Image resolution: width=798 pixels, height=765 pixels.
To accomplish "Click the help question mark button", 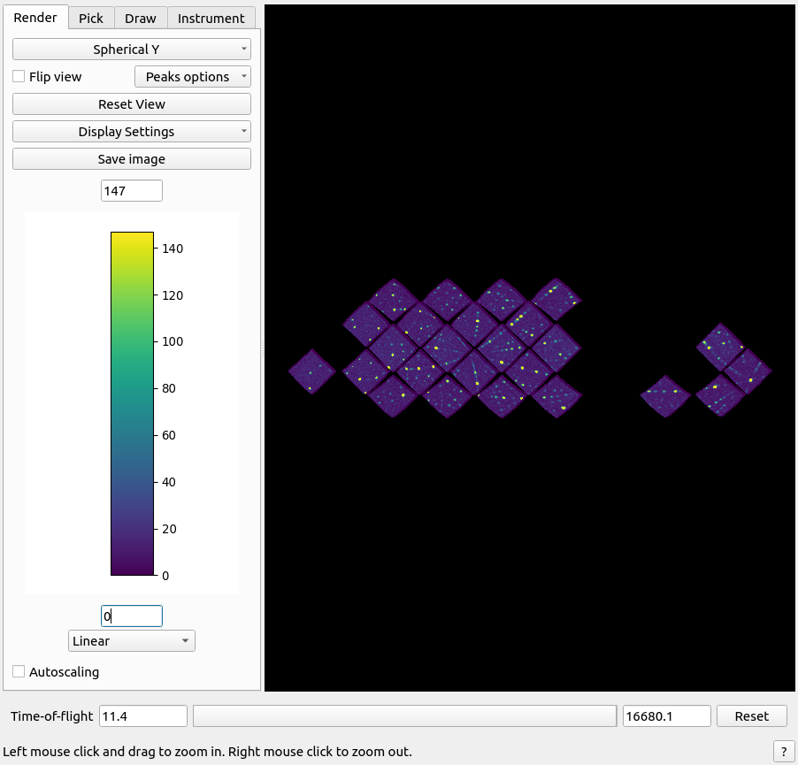I will tap(784, 751).
